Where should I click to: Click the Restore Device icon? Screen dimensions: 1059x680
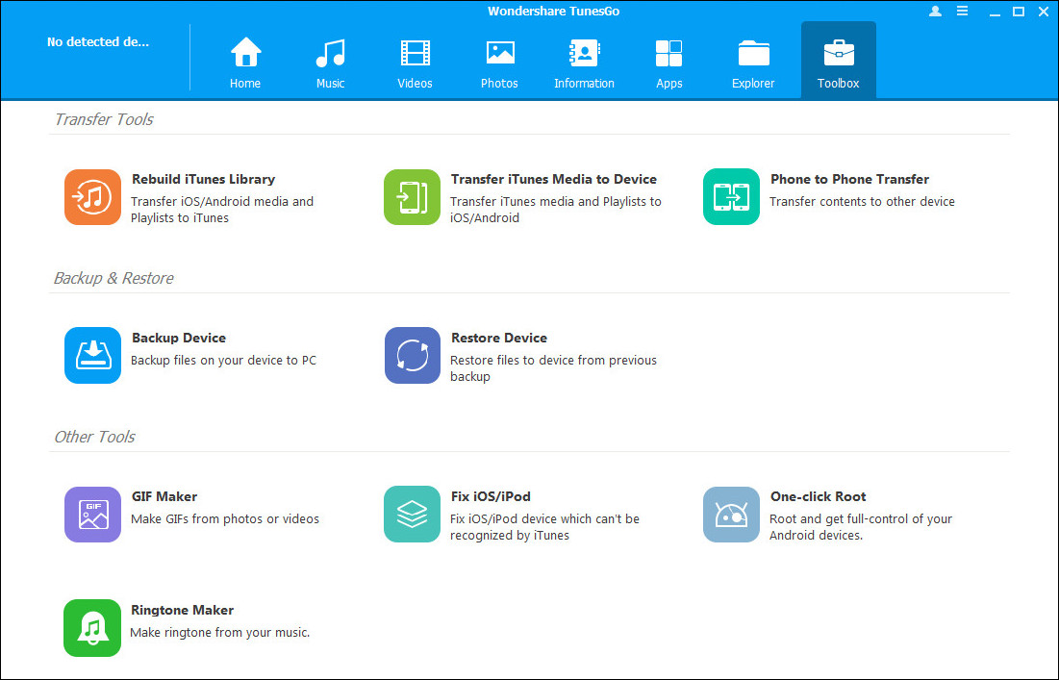[x=412, y=356]
